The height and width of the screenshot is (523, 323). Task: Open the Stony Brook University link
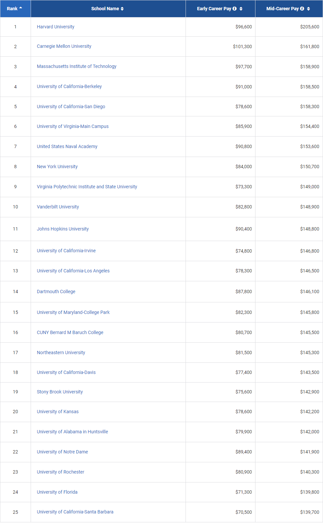coord(60,392)
